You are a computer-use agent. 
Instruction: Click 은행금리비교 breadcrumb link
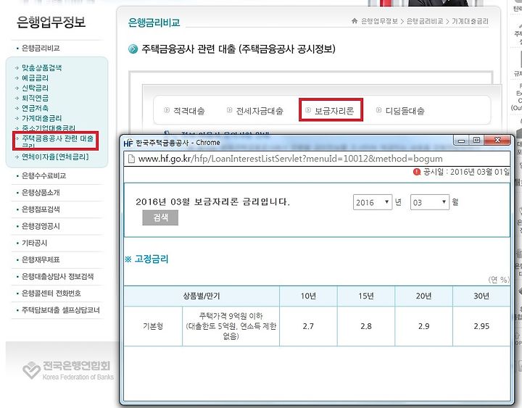click(425, 21)
